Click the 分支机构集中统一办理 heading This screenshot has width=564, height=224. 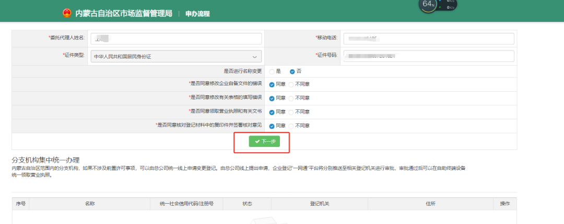click(45, 160)
